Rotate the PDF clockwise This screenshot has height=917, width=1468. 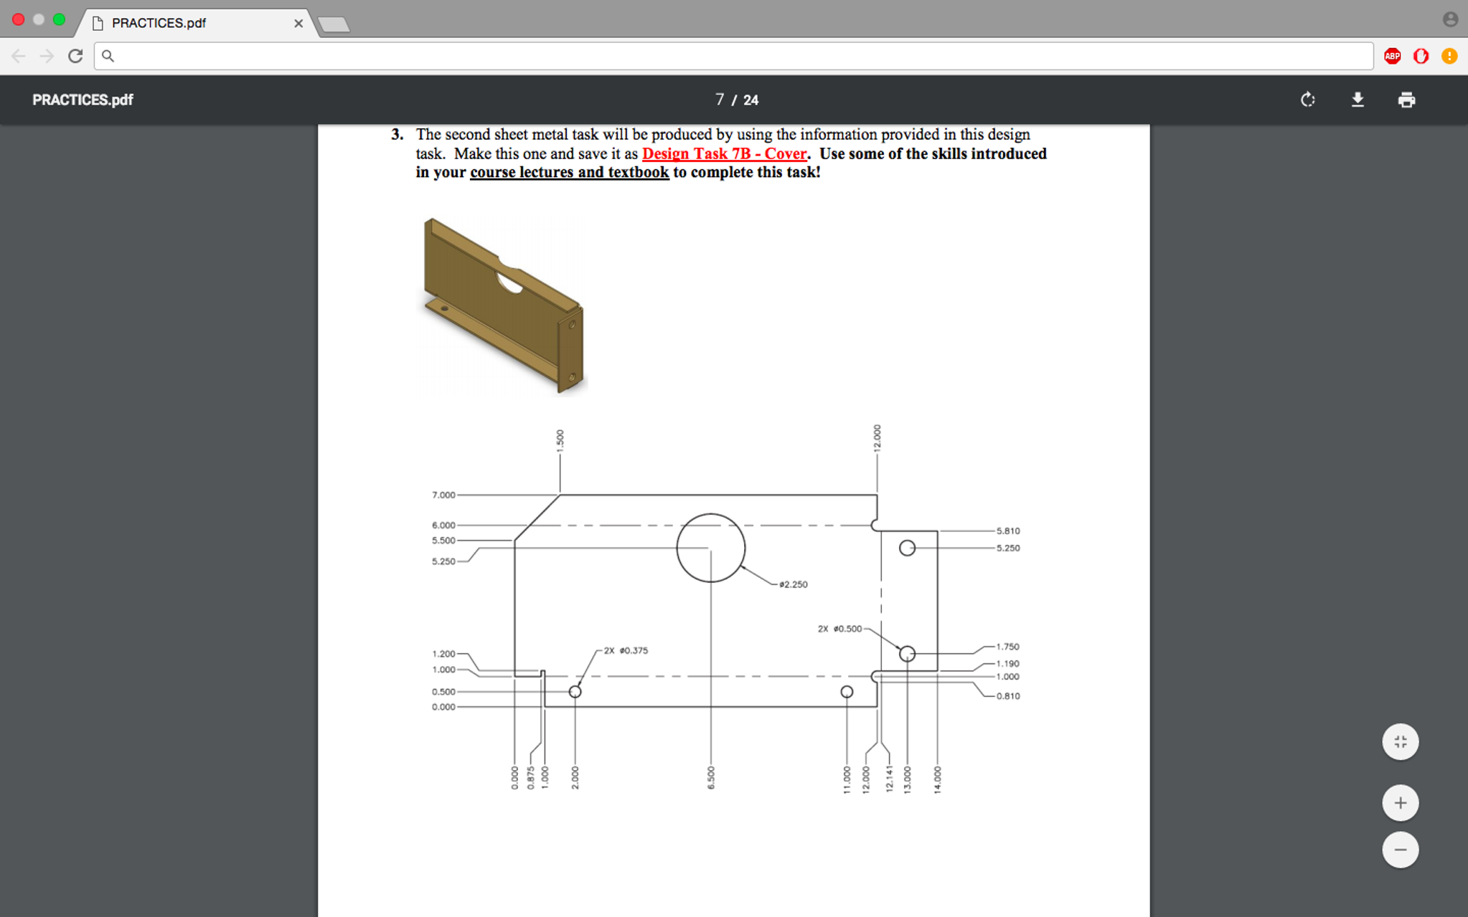coord(1307,100)
